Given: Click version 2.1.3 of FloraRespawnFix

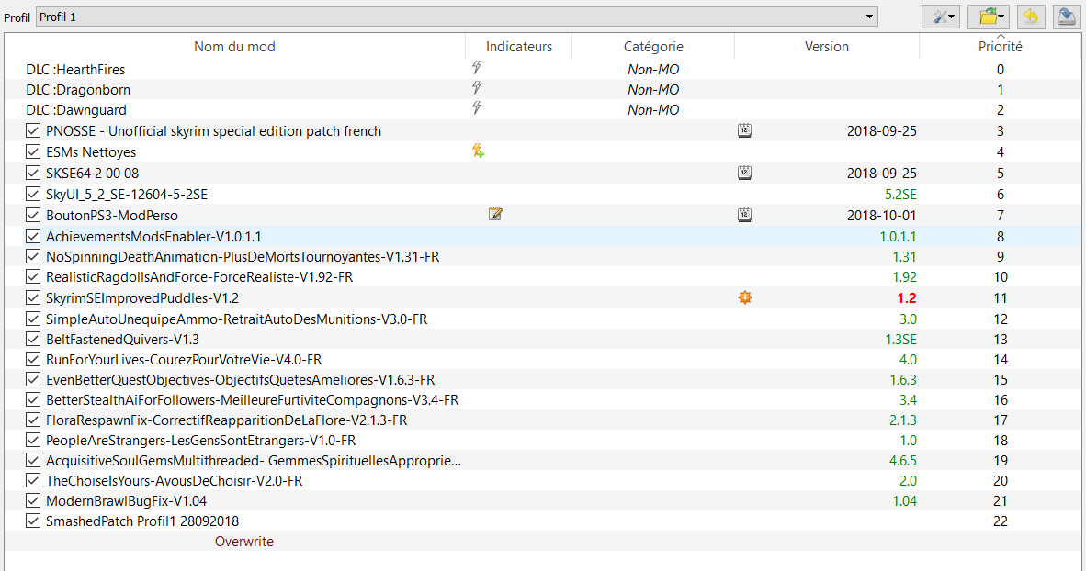Looking at the screenshot, I should click(x=903, y=420).
